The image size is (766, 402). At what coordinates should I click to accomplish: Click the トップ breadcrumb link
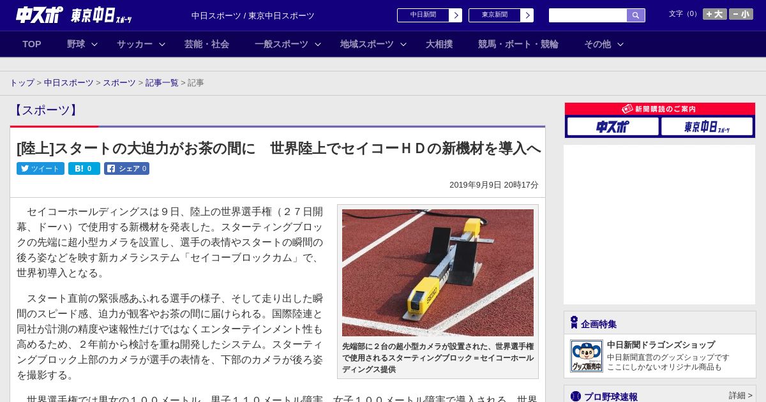22,83
